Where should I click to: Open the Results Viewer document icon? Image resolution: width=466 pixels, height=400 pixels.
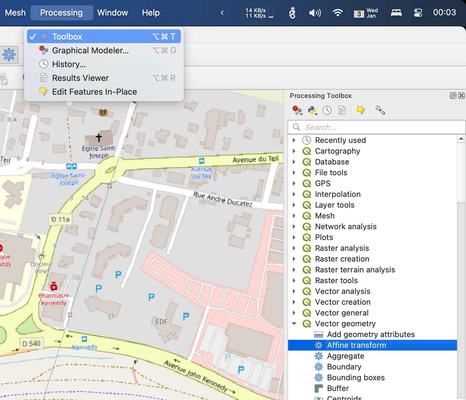(342, 110)
